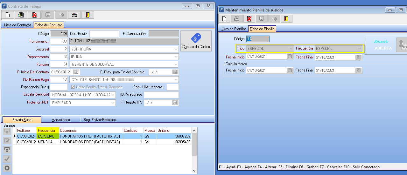Select Ficha de Planilla tab

coord(262,29)
